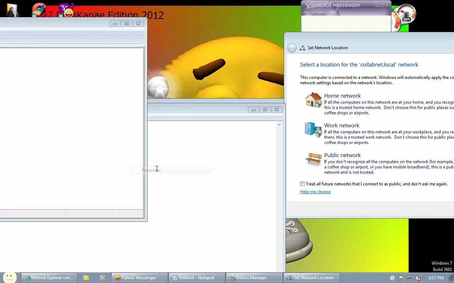Switch to Set Network Location taskbar button
Viewport: 454px width, 283px height.
point(312,278)
